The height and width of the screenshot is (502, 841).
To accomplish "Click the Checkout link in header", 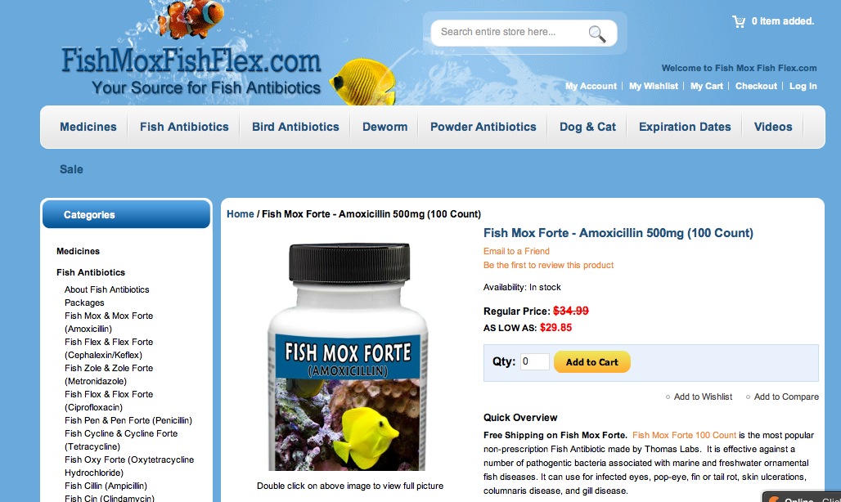I will click(756, 87).
